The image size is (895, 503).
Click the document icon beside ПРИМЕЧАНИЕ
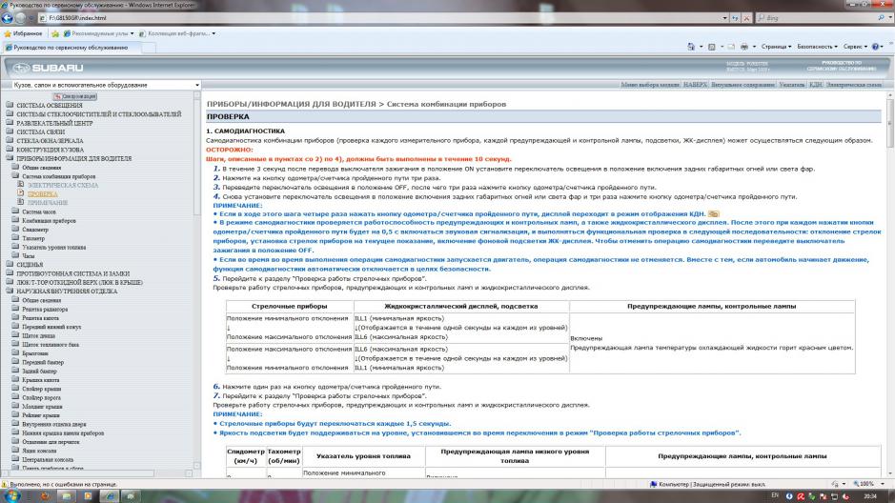[21, 202]
